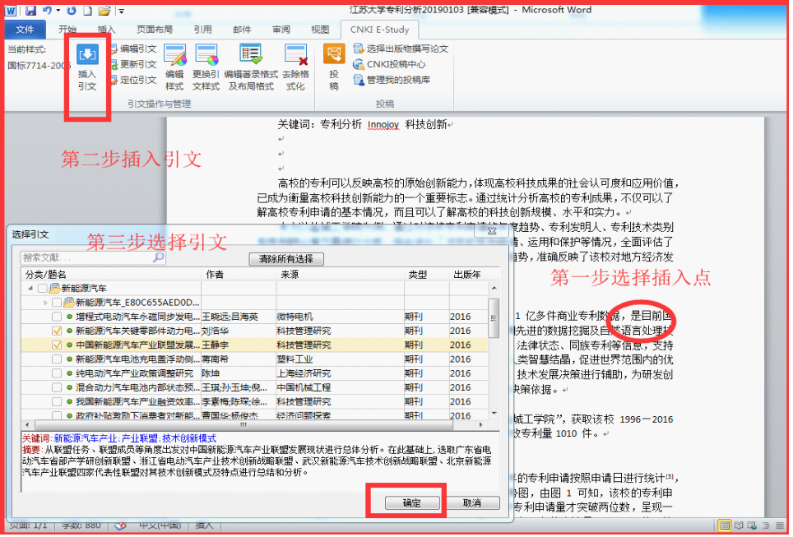Check 我国新能源汽车产业融资效率 entry
Image resolution: width=793 pixels, height=537 pixels.
coord(57,401)
